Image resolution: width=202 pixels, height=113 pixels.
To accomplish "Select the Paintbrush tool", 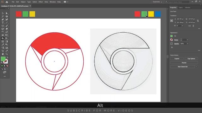I will coord(7,26).
